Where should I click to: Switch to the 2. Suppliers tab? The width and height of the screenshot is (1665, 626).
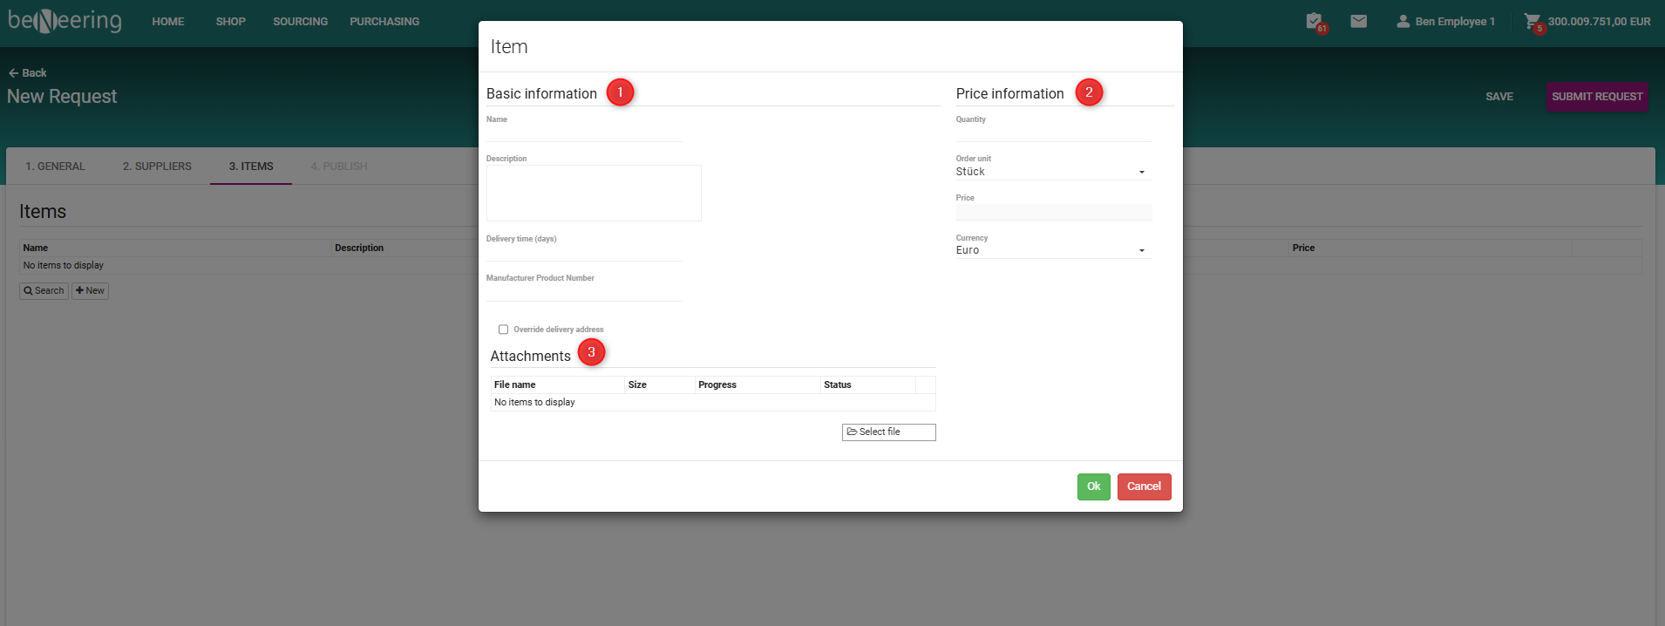157,167
